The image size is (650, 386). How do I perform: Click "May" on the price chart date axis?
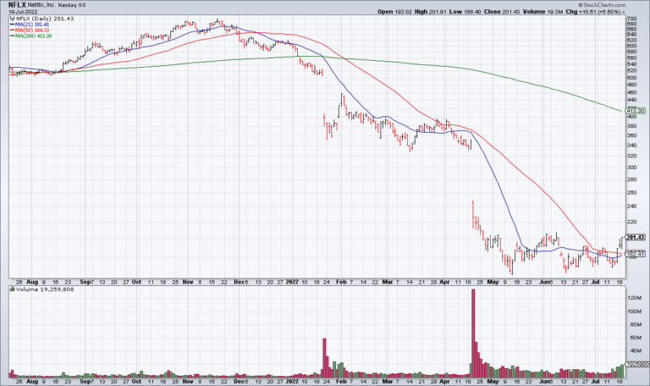[493, 282]
